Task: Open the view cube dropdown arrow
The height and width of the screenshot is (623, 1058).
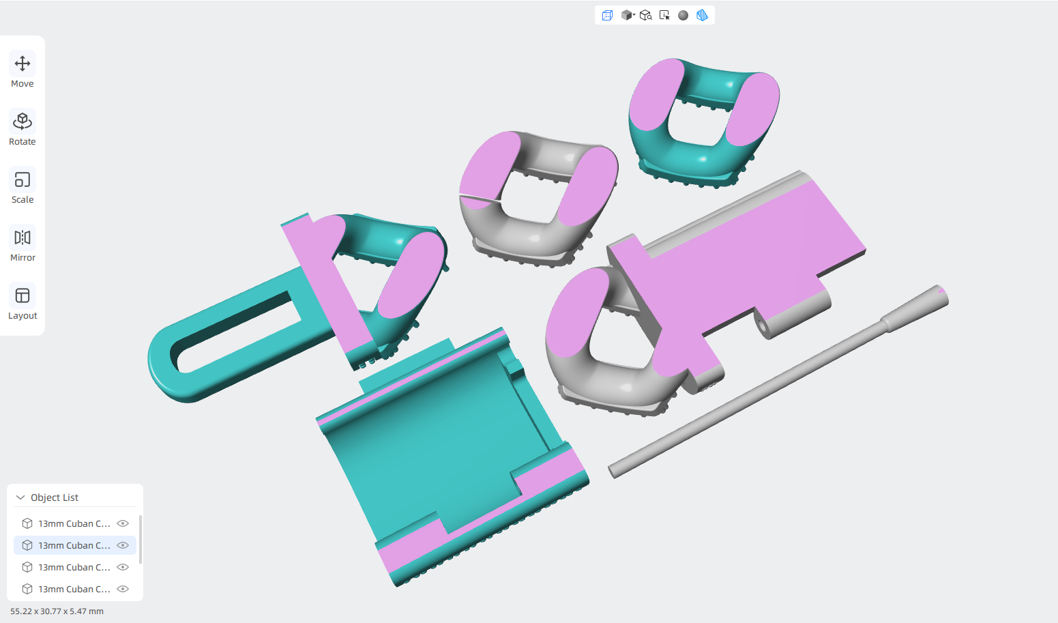Action: tap(634, 14)
